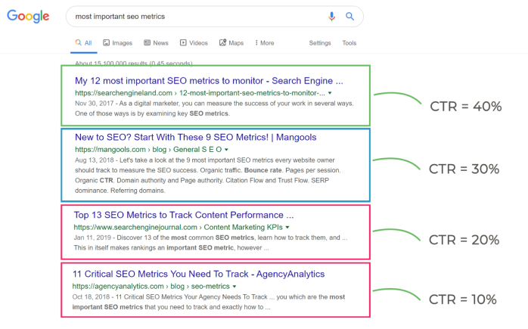Open search Settings
This screenshot has height=329, width=528.
coord(320,43)
